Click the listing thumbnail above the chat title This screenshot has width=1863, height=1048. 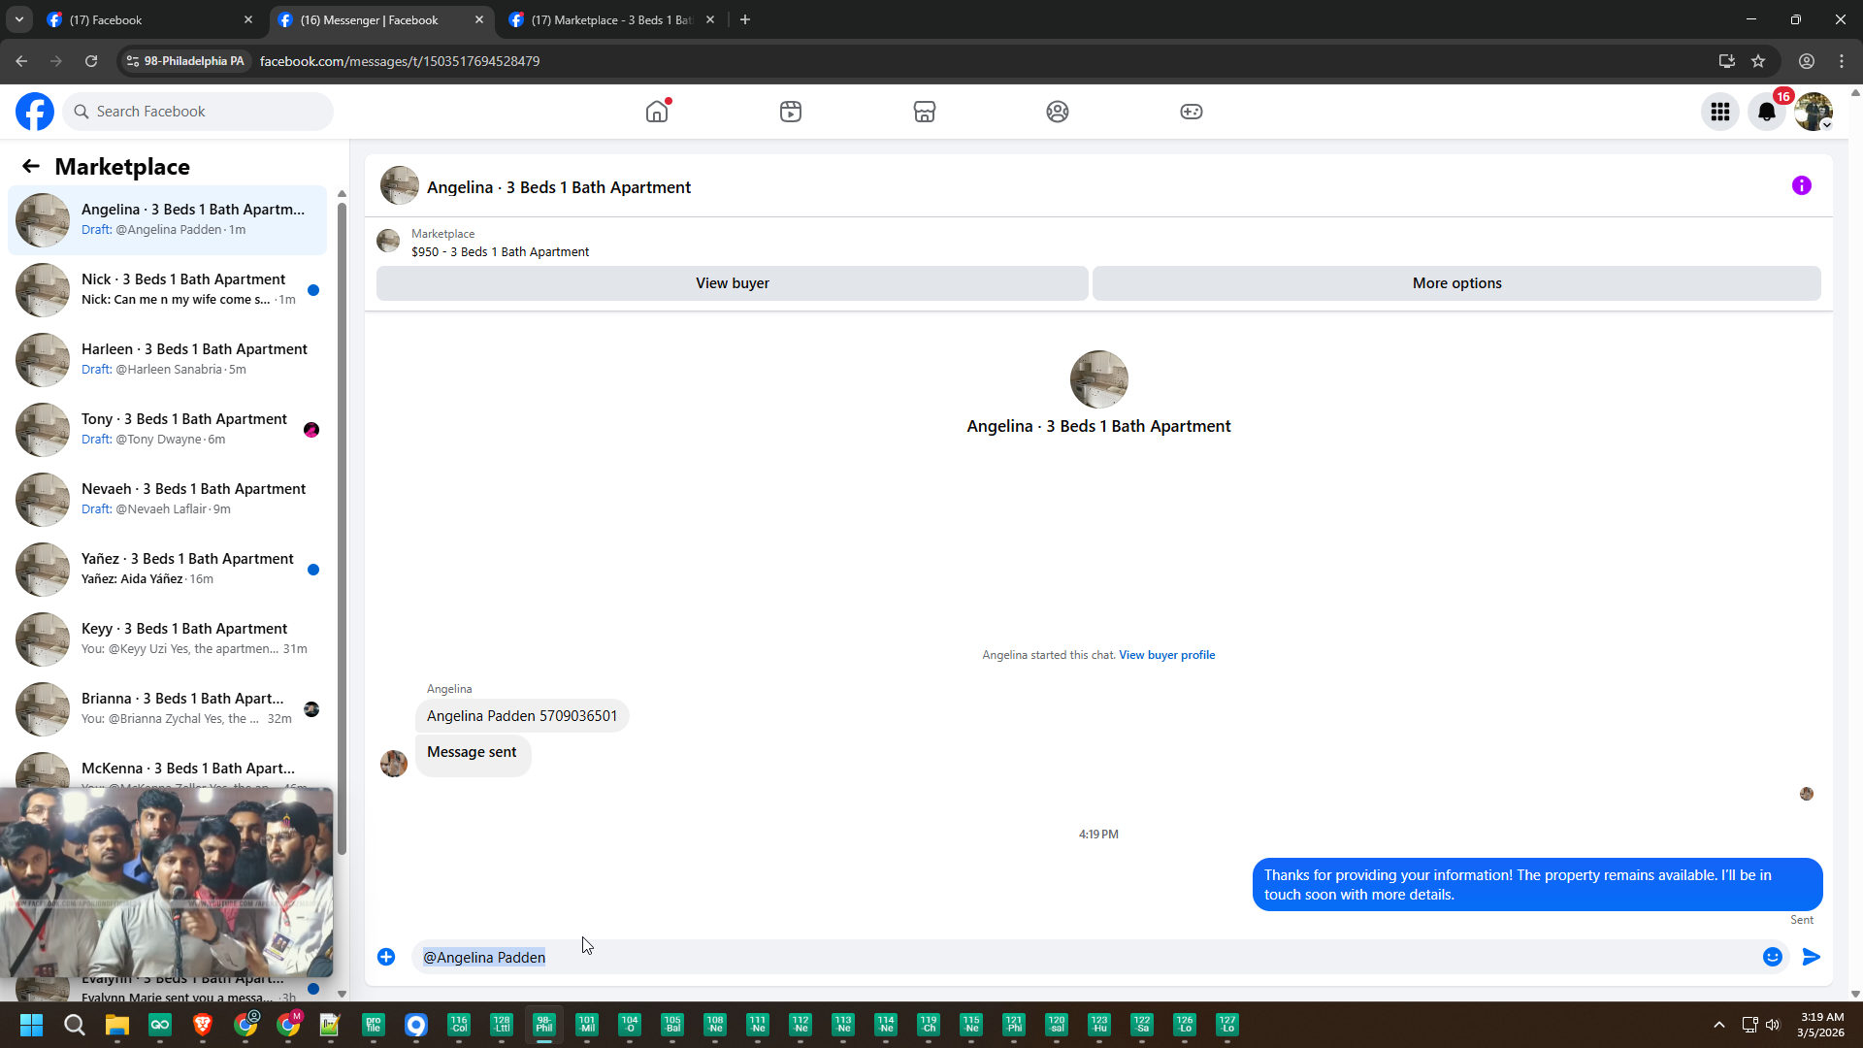point(1098,379)
